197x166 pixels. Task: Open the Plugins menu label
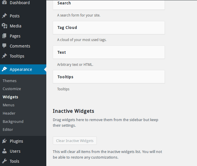(x=16, y=141)
